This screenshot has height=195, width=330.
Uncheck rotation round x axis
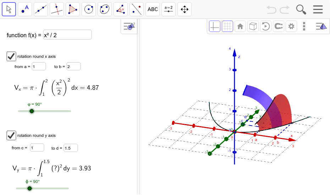click(11, 56)
